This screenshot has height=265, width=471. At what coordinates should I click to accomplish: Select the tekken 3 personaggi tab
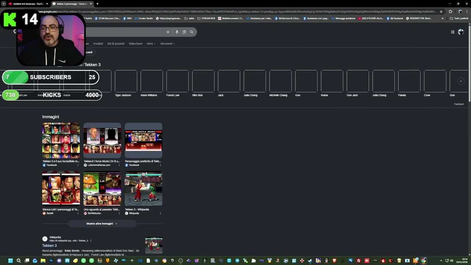[x=71, y=4]
